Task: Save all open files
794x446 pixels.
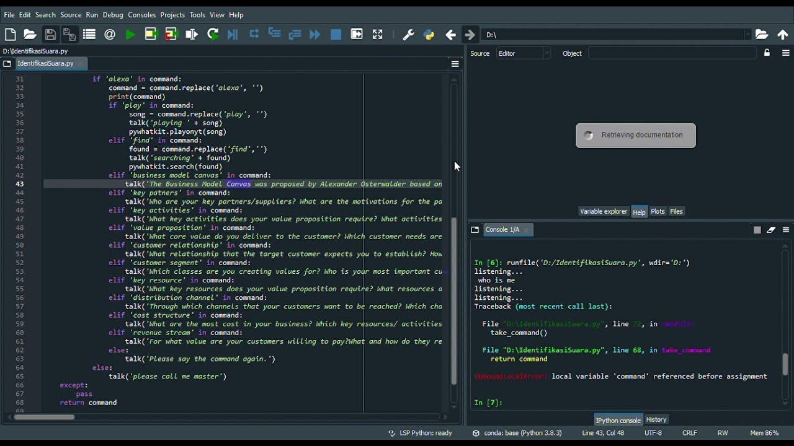Action: click(69, 35)
